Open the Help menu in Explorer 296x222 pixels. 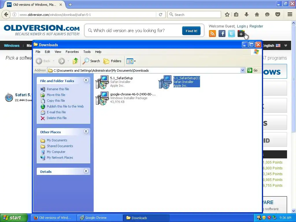pos(98,52)
